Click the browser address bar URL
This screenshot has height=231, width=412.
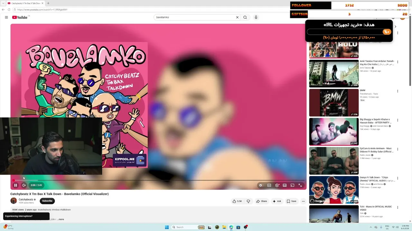42,10
